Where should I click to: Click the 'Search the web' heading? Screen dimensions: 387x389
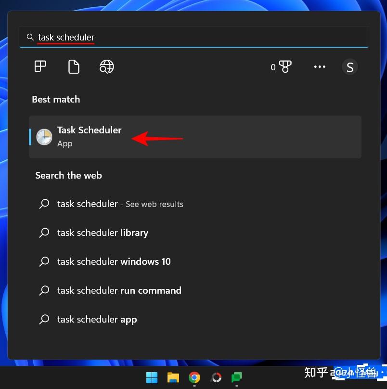point(68,175)
